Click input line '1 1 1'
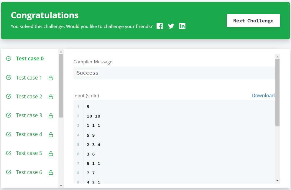This screenshot has height=190, width=291. [93, 126]
